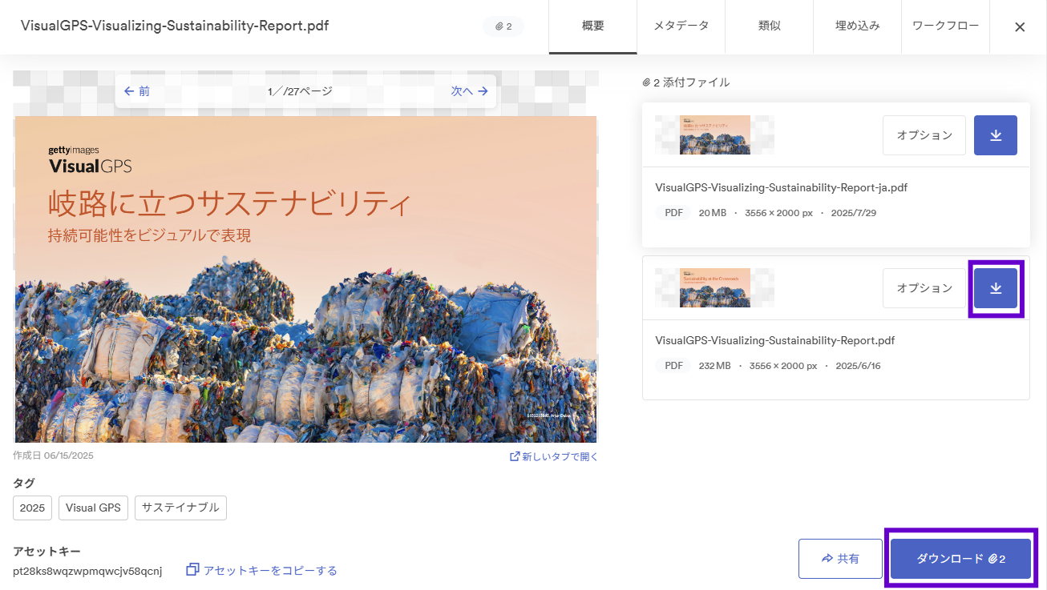Select the Visual GPS tag
Image resolution: width=1047 pixels, height=590 pixels.
[x=93, y=508]
